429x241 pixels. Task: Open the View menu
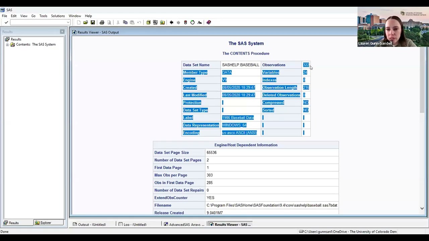coord(24,16)
